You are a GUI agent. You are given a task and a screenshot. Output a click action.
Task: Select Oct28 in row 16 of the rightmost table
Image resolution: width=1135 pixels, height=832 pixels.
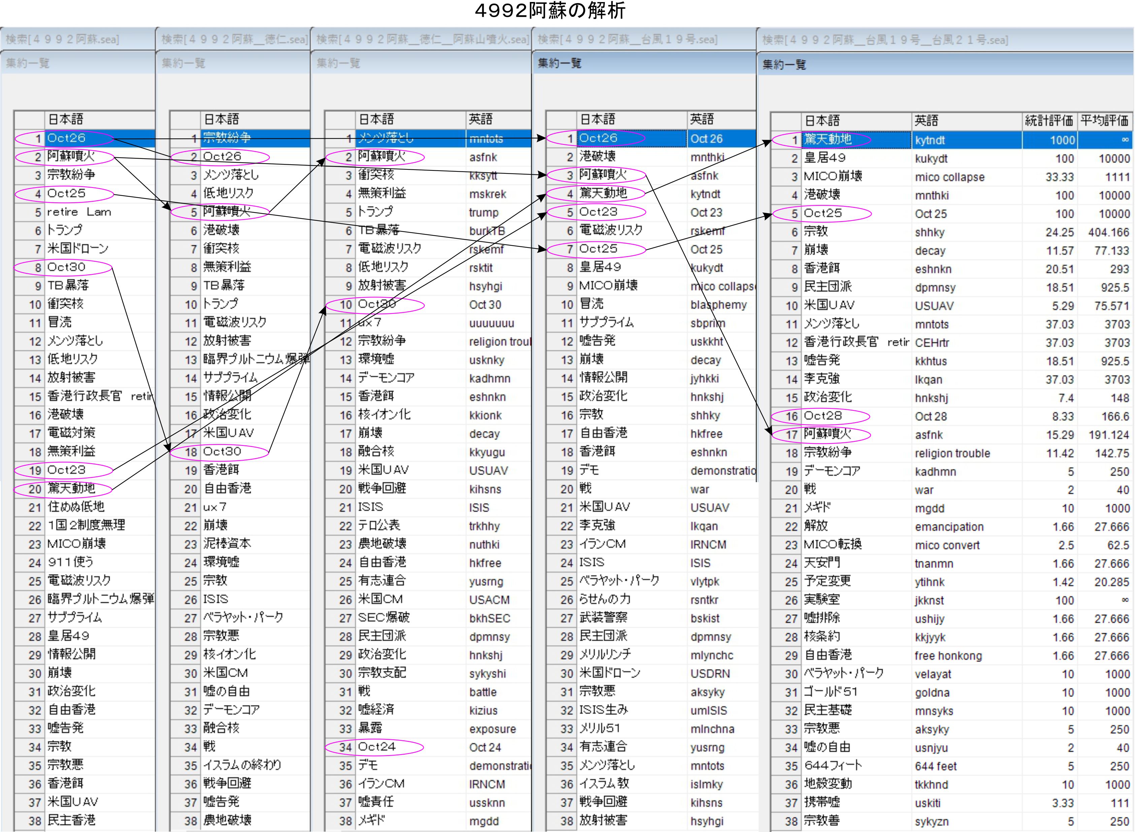point(823,416)
